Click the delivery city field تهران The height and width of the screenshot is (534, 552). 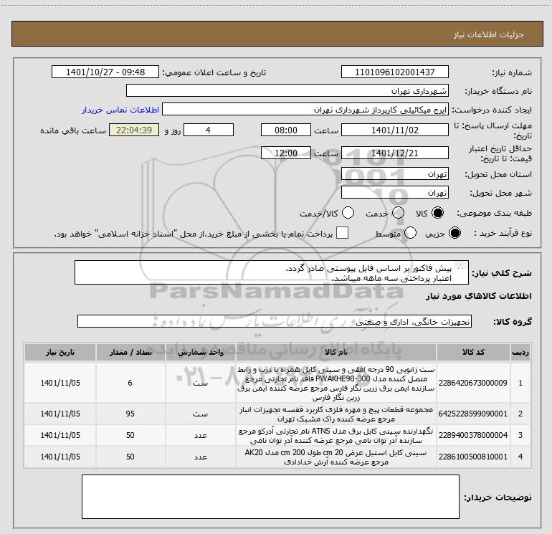(394, 193)
